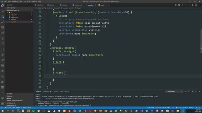
Task: Click the Explorer panel more actions ellipsis
Action: [x=31, y=5]
